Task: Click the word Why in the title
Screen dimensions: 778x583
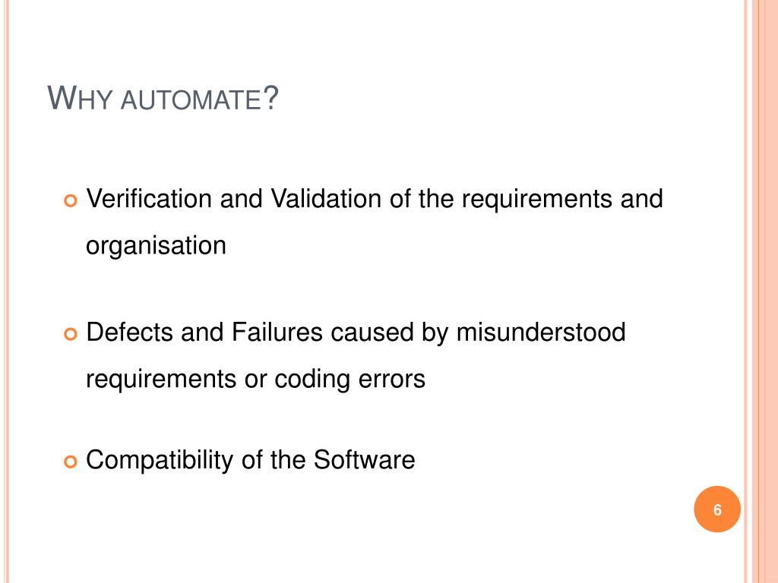Action: pyautogui.click(x=79, y=98)
